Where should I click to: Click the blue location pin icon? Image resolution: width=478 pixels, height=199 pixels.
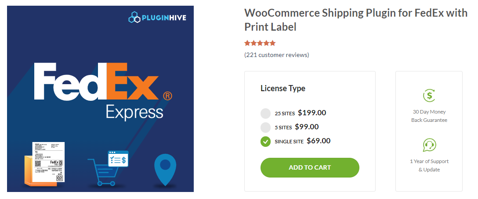[x=165, y=169]
